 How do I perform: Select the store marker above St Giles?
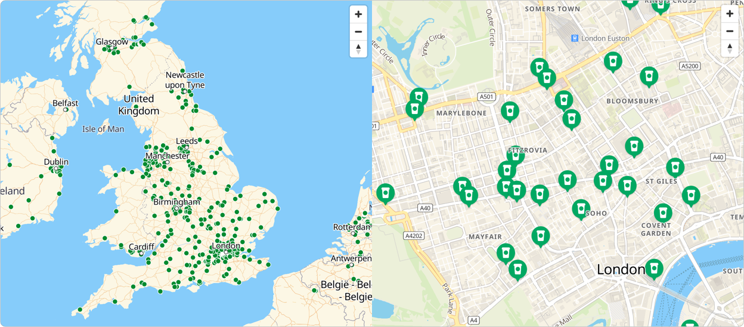coord(674,167)
